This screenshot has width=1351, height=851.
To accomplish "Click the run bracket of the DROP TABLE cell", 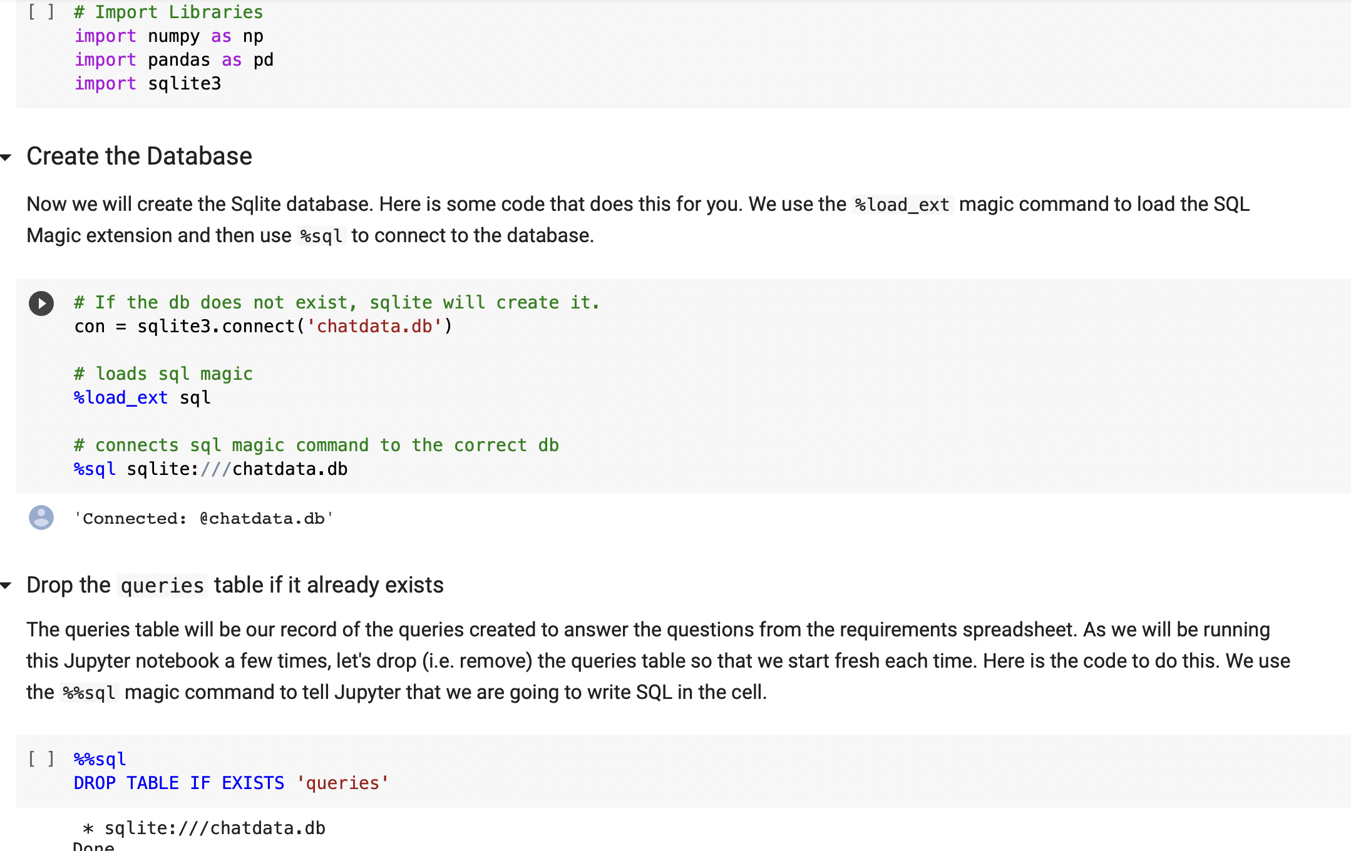I will [x=39, y=758].
